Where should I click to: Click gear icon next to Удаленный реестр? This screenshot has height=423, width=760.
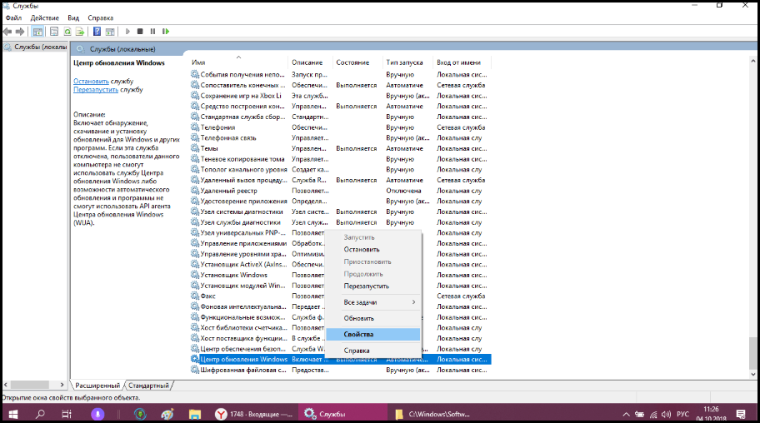(195, 191)
